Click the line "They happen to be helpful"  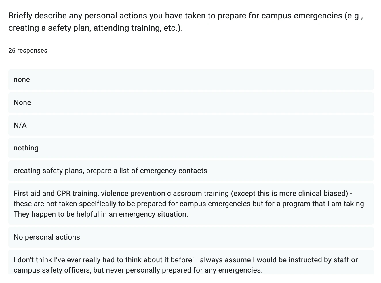101,214
